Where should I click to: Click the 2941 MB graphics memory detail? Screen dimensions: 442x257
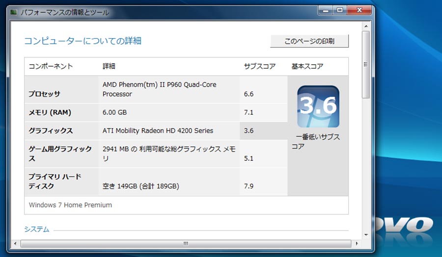coord(169,154)
